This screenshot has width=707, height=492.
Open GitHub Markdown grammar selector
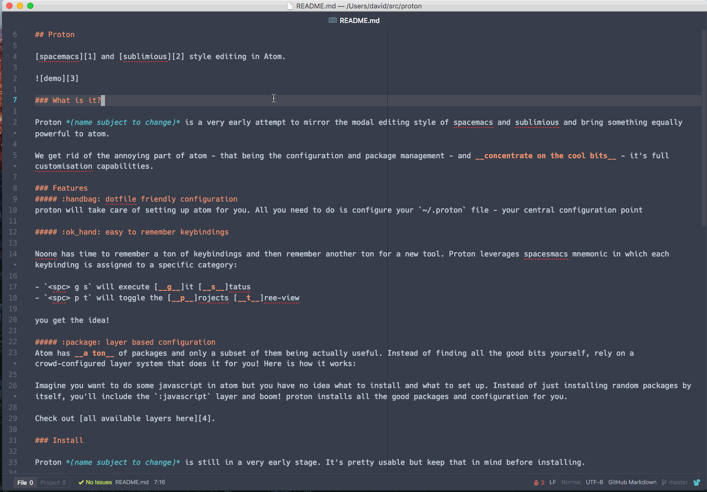pos(632,482)
